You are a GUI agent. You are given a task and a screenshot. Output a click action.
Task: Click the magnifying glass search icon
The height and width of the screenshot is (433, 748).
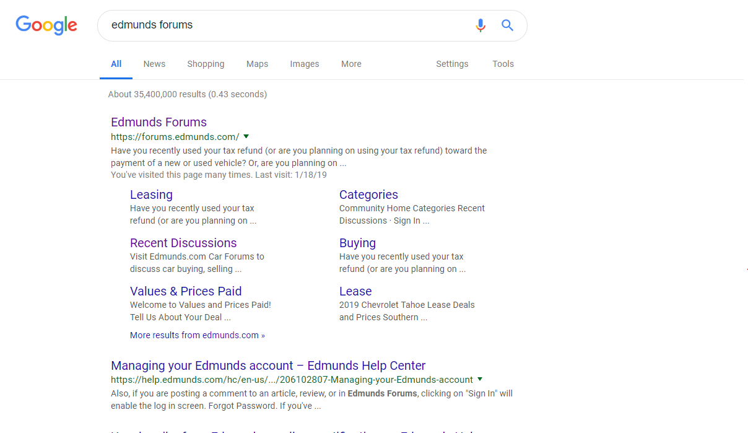(x=508, y=25)
